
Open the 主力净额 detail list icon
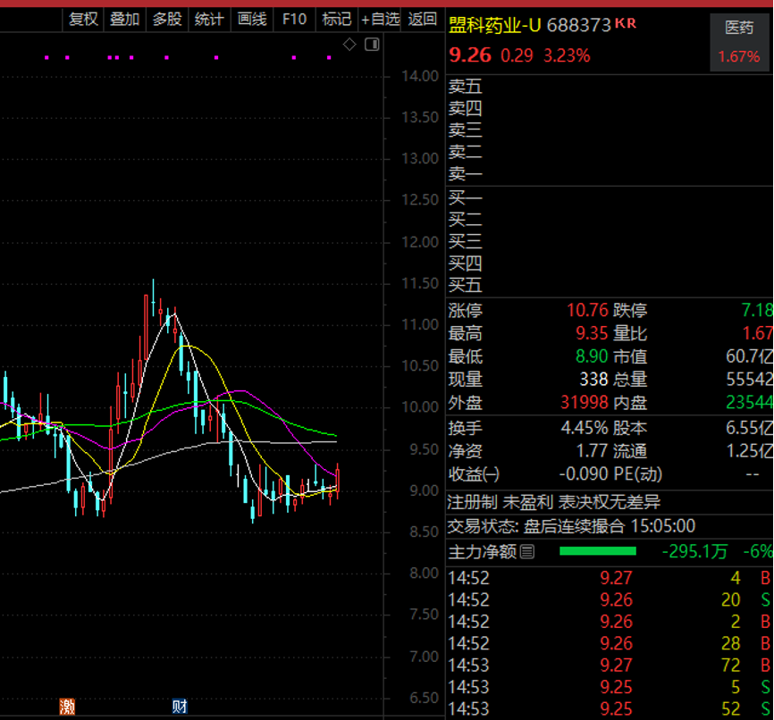pos(526,551)
